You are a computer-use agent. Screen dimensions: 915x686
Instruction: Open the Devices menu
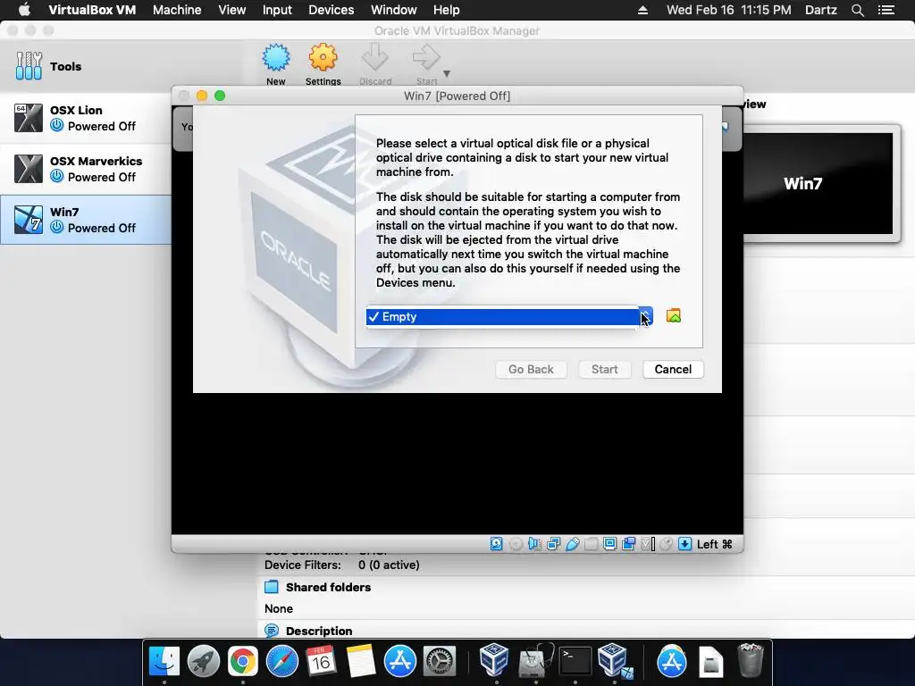pyautogui.click(x=331, y=10)
